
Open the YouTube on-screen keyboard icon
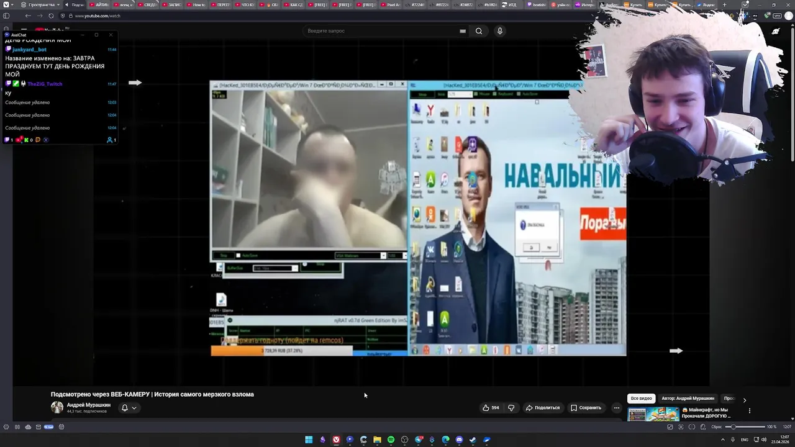pyautogui.click(x=463, y=31)
